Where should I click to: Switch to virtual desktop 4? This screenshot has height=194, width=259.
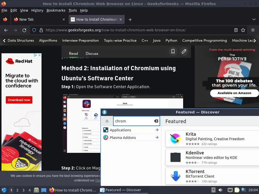(x=30, y=190)
